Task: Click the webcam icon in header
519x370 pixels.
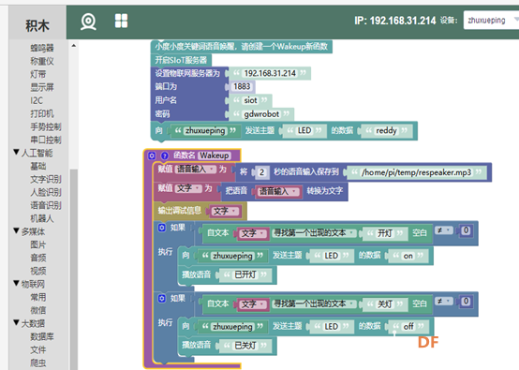Action: tap(88, 22)
